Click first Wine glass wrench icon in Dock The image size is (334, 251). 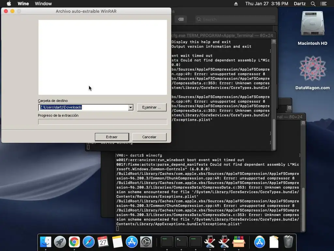click(x=210, y=242)
